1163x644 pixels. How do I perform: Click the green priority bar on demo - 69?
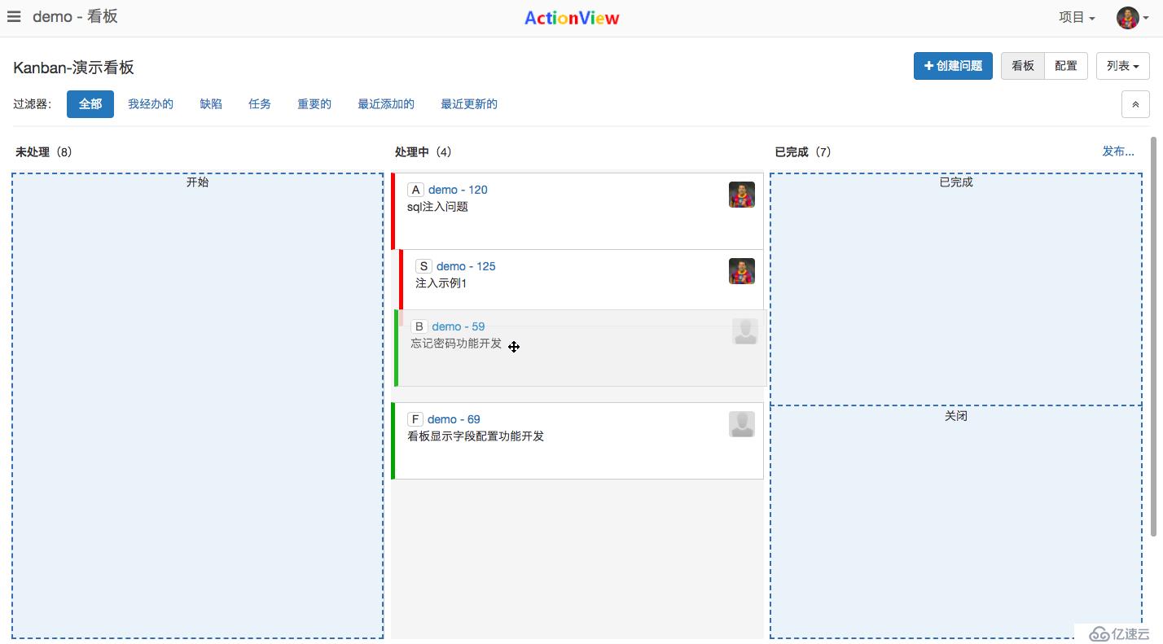point(393,440)
